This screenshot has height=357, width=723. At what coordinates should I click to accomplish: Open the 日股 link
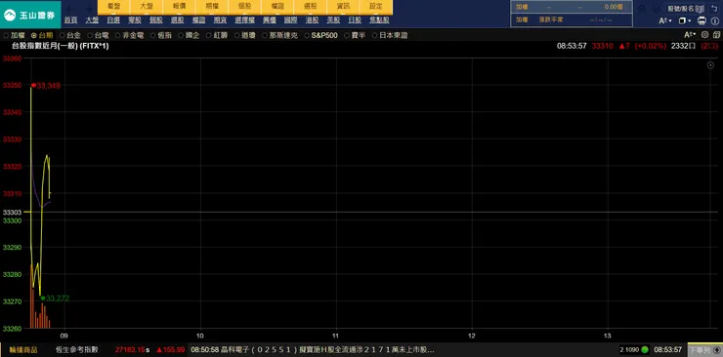click(355, 20)
